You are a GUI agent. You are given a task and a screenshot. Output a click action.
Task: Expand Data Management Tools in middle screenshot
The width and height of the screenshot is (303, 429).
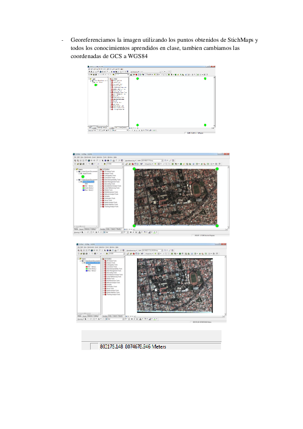click(101, 182)
